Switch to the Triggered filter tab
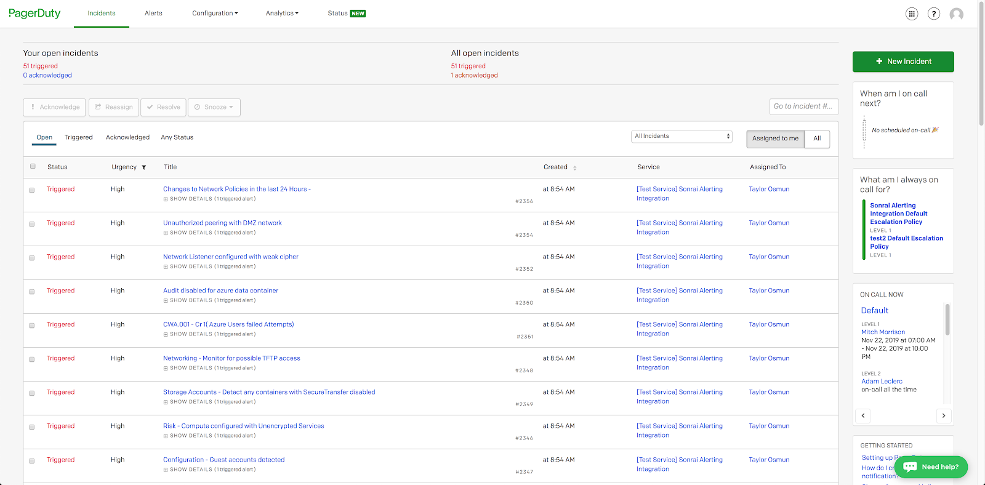The width and height of the screenshot is (985, 485). pos(79,137)
